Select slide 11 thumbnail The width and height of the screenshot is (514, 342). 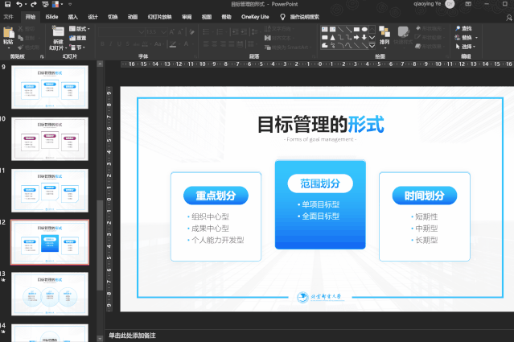tap(50, 191)
